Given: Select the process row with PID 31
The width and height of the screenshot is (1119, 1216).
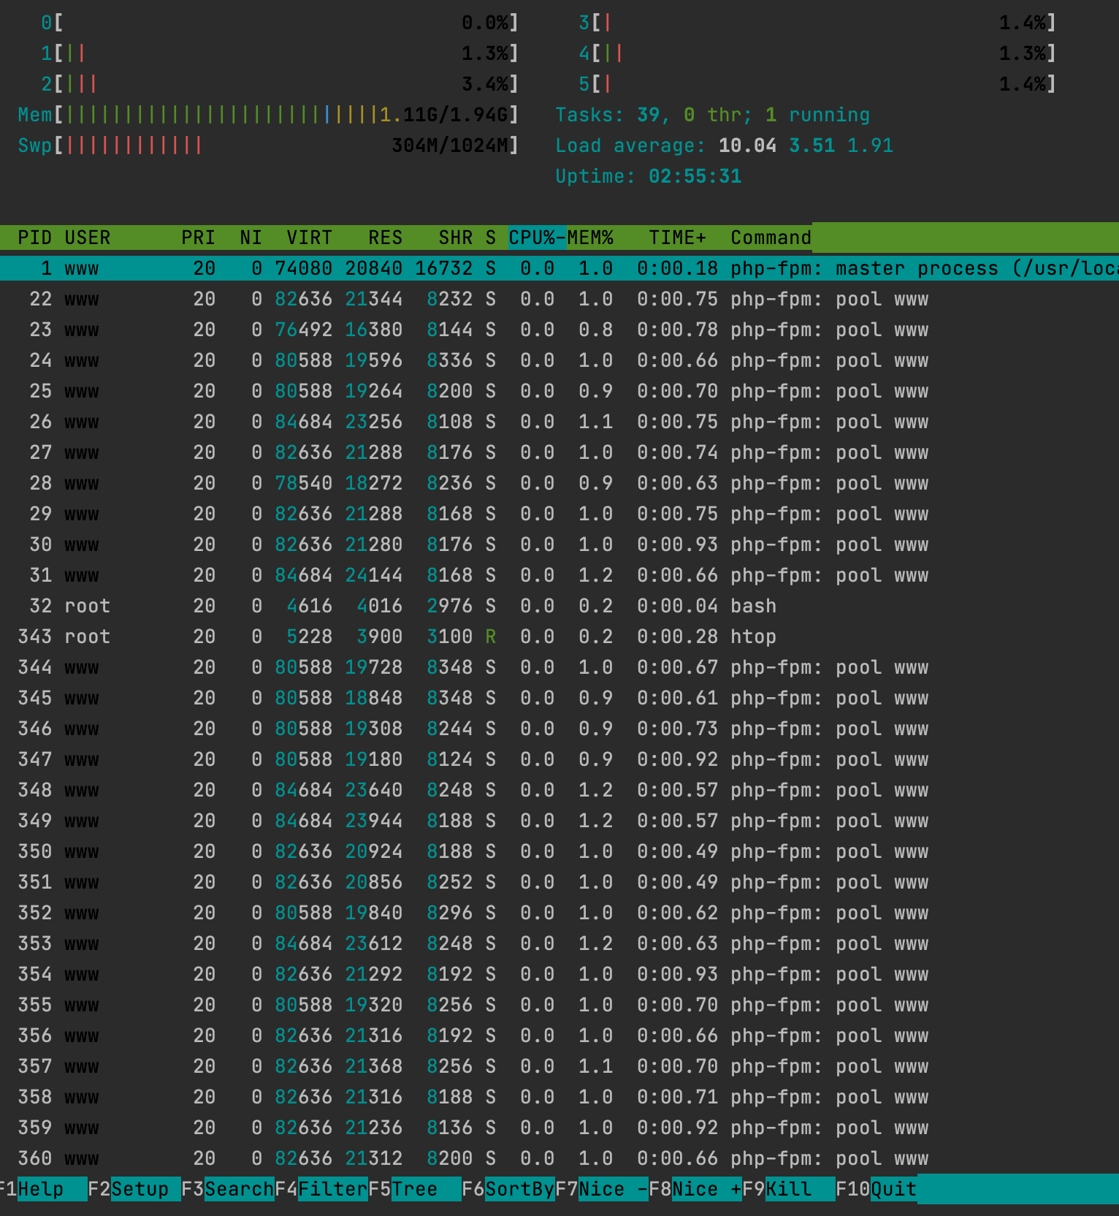Looking at the screenshot, I should pyautogui.click(x=559, y=575).
